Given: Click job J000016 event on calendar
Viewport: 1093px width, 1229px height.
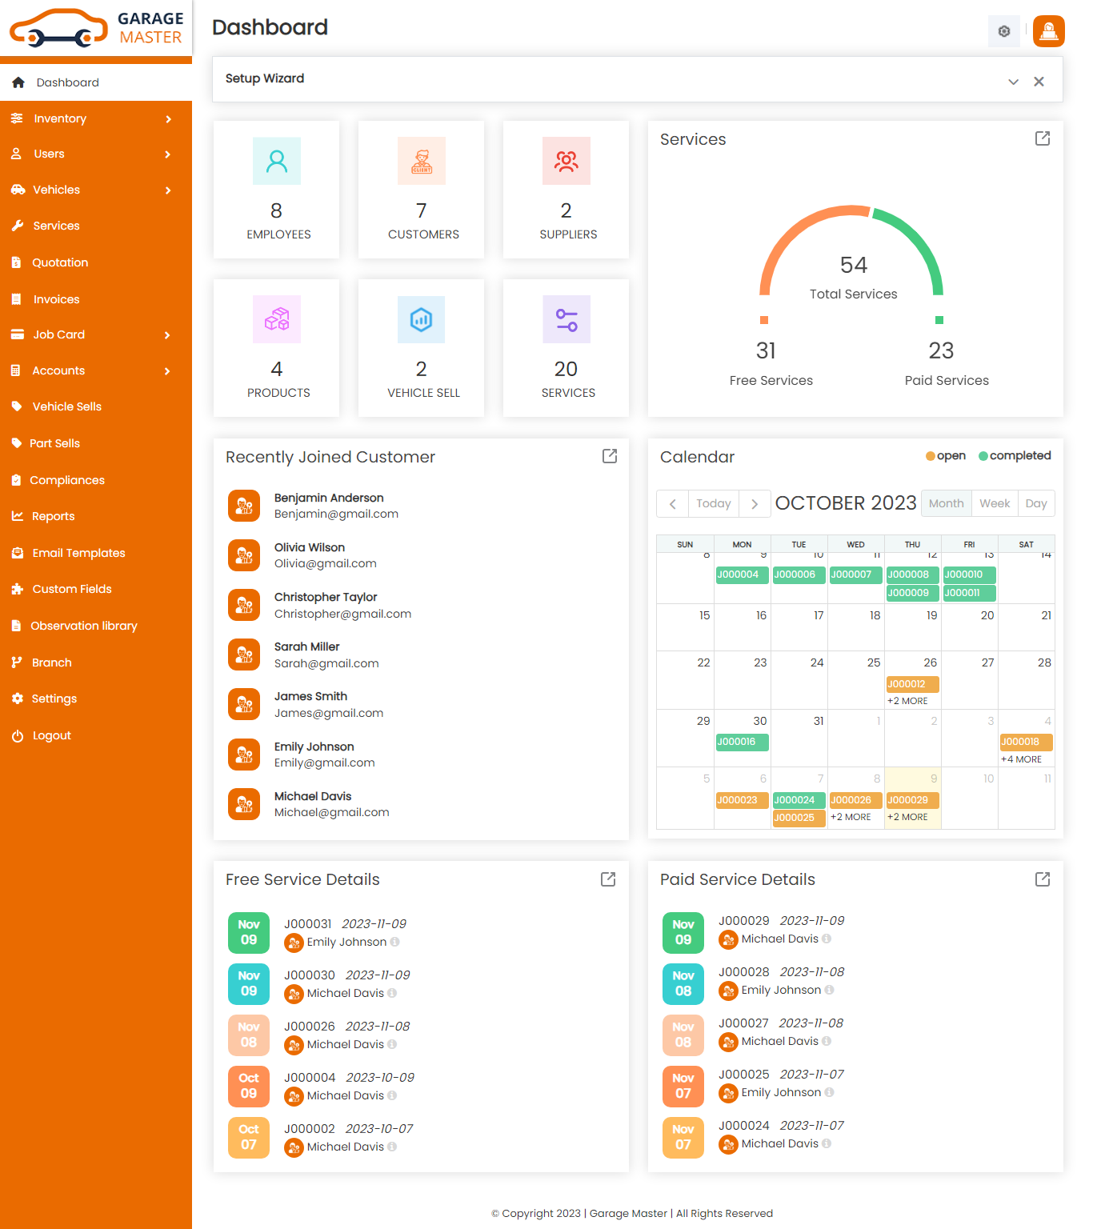Looking at the screenshot, I should pos(742,742).
